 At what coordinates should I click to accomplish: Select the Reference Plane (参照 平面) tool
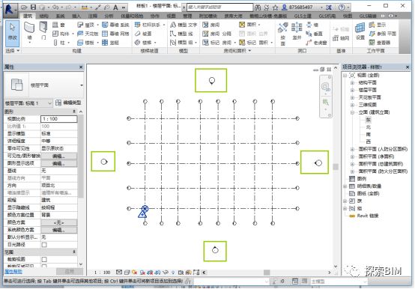click(x=383, y=34)
